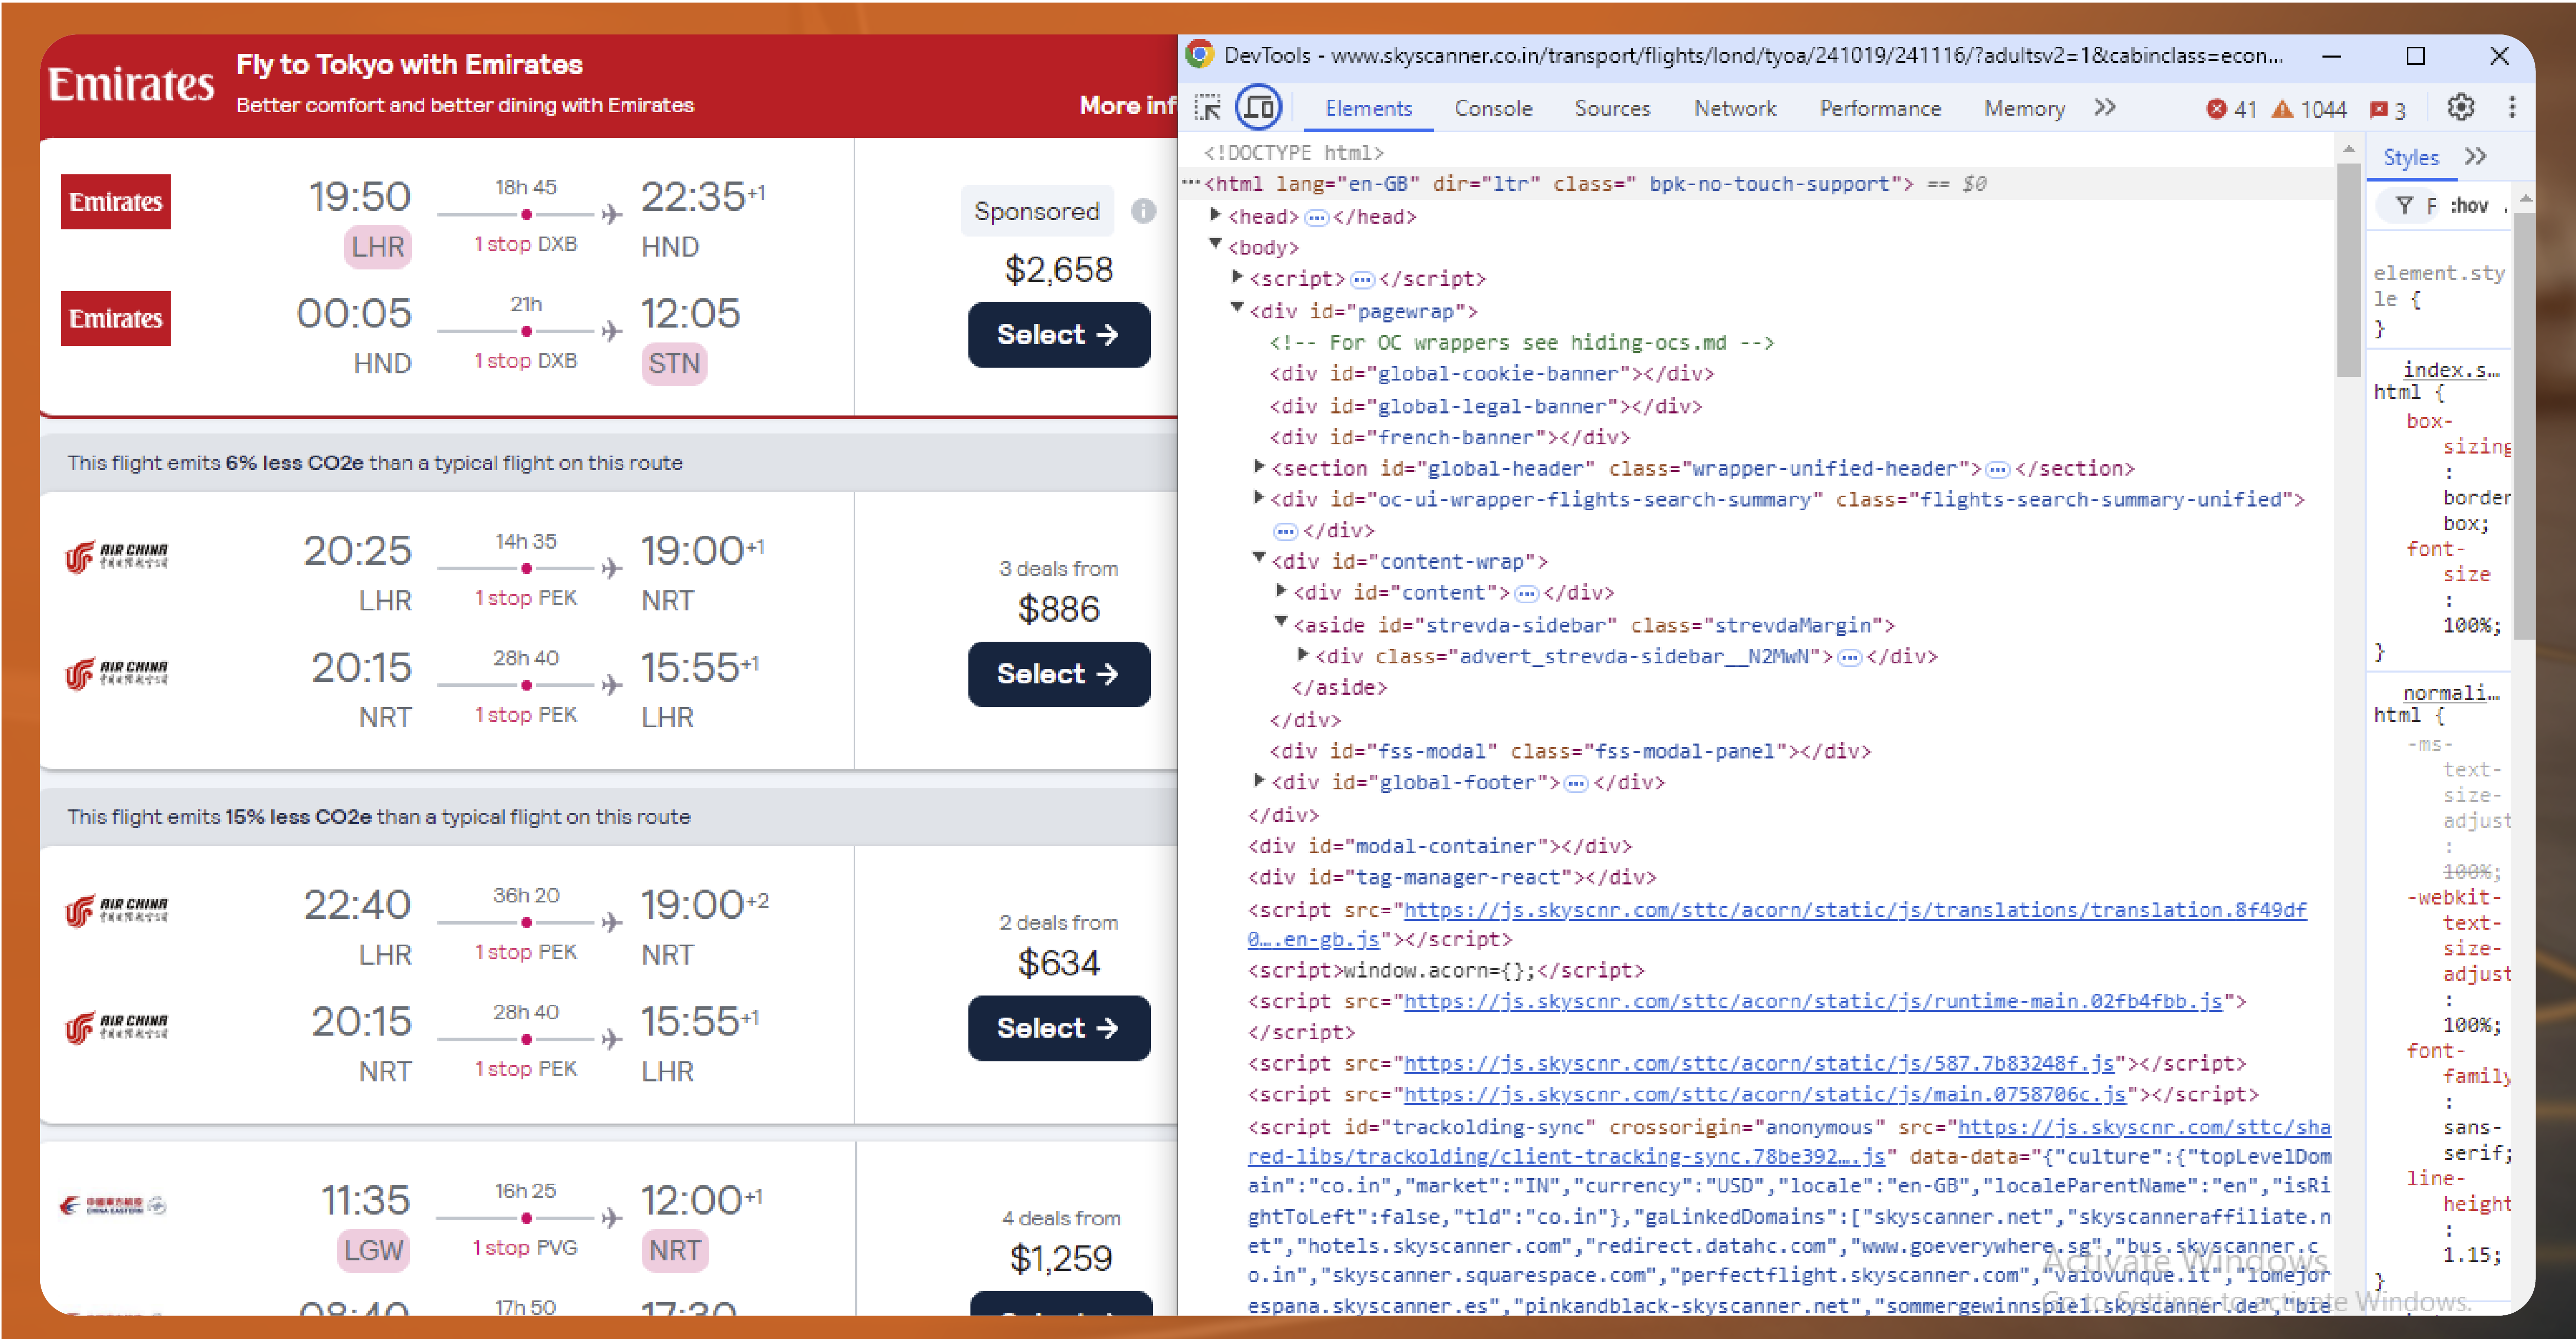The image size is (2576, 1339).
Task: Show more Styles pane tabs chevron
Action: coord(2476,156)
